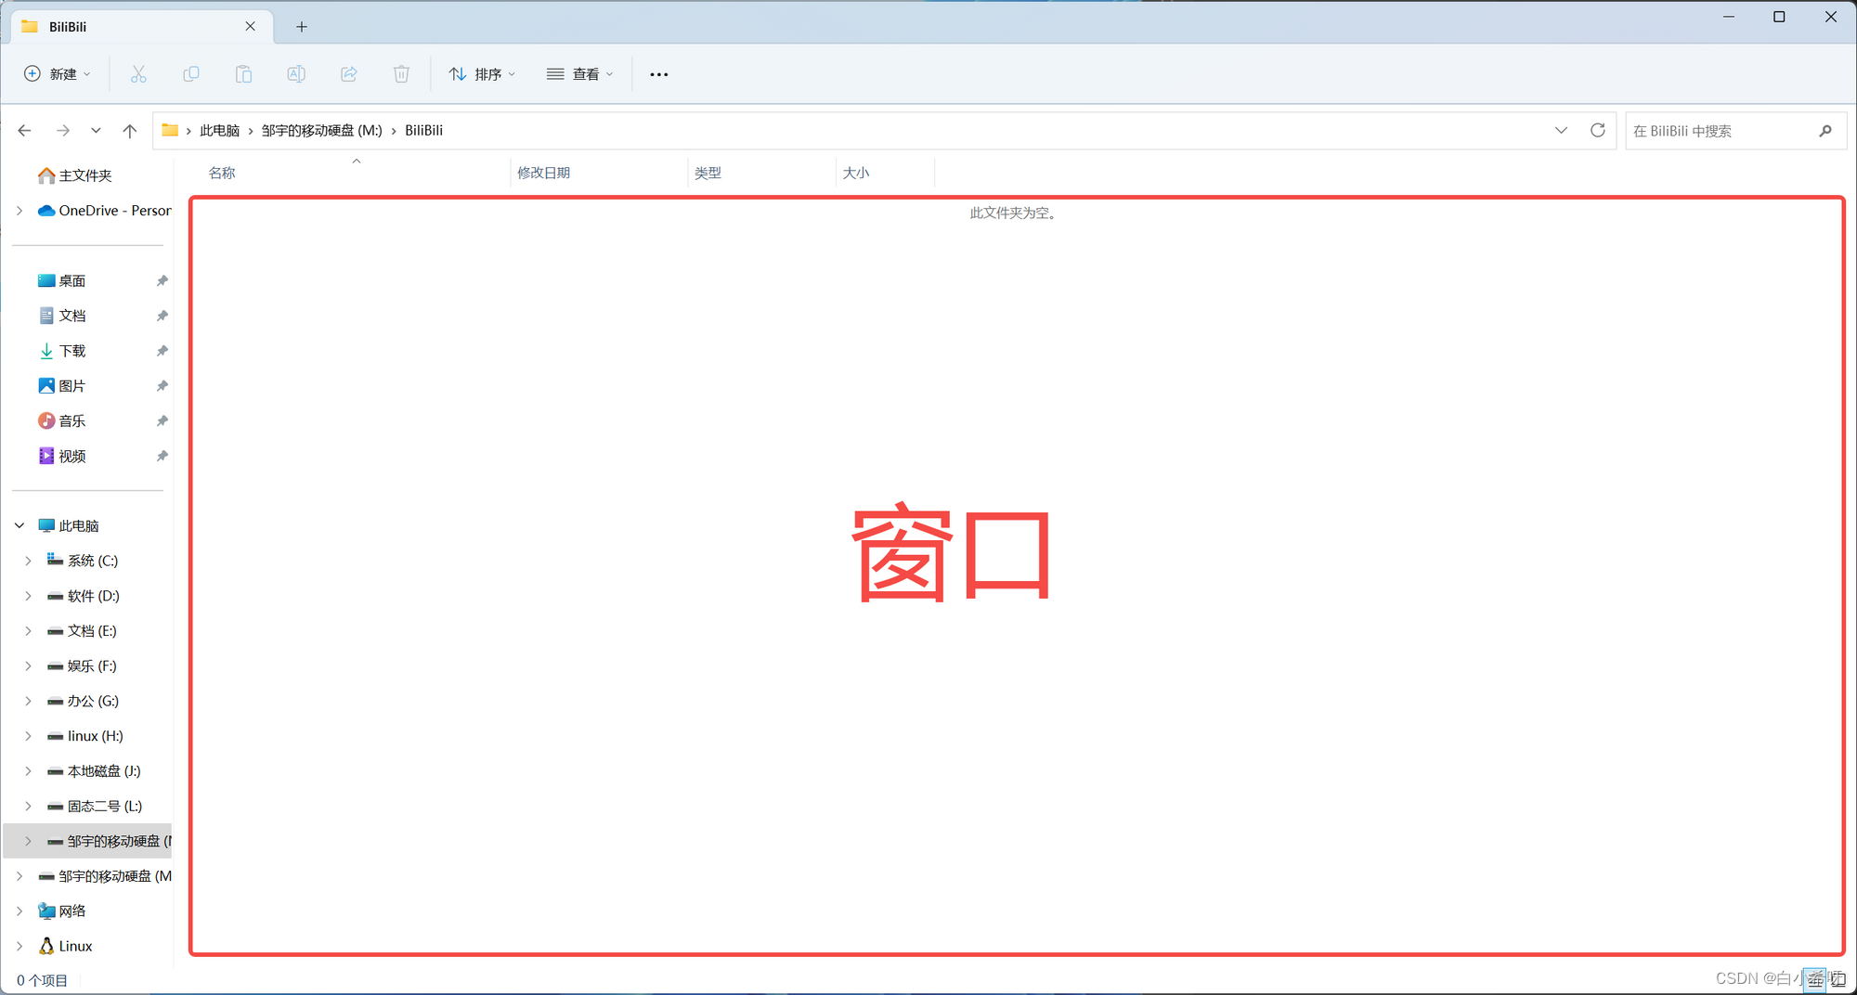Image resolution: width=1857 pixels, height=995 pixels.
Task: Click 邹宇的移动硬盘 (M:) breadcrumb
Action: click(321, 131)
